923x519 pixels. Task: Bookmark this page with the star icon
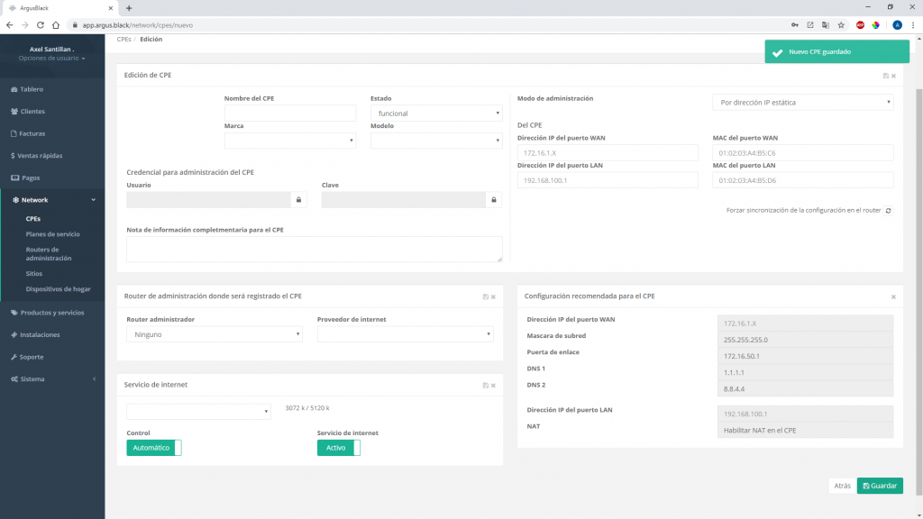(x=841, y=25)
